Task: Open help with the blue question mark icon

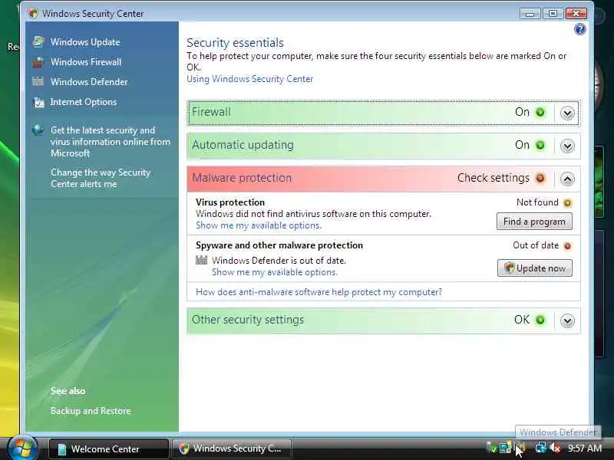Action: pos(580,29)
